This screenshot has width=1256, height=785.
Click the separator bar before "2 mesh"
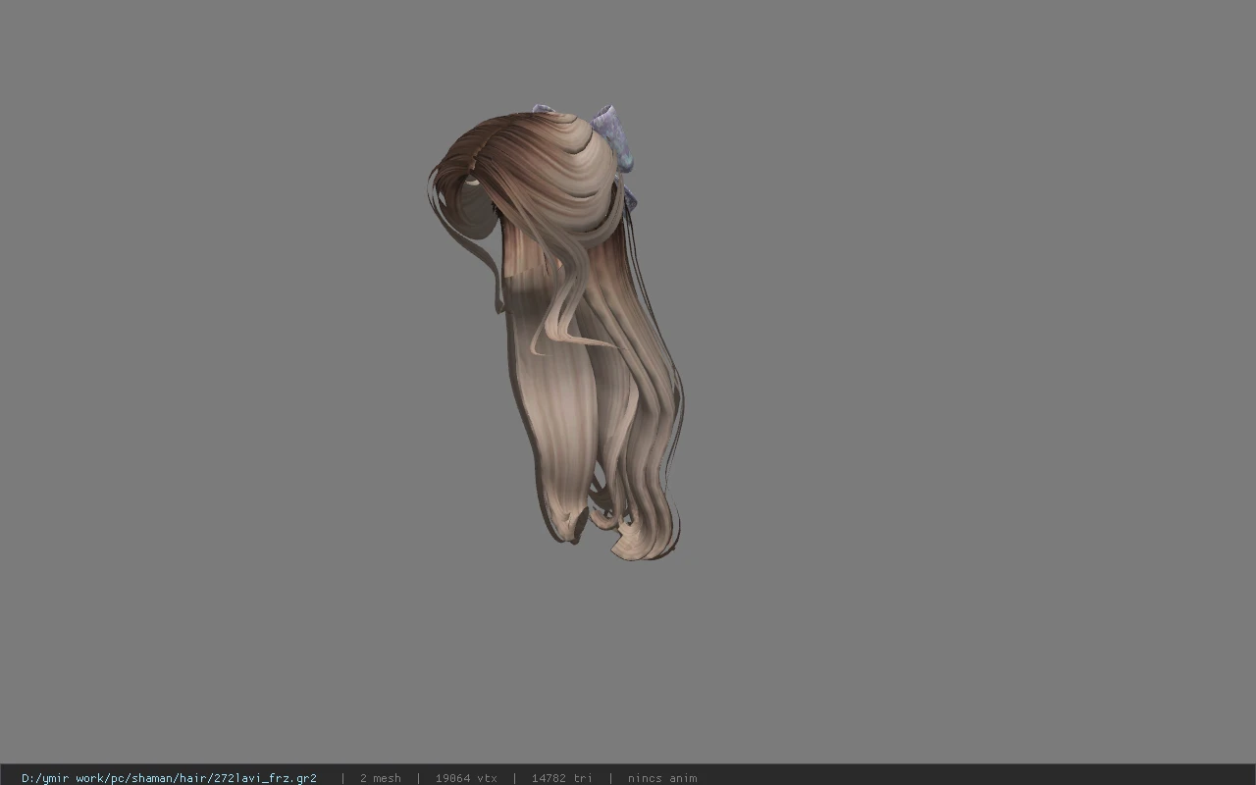coord(342,778)
